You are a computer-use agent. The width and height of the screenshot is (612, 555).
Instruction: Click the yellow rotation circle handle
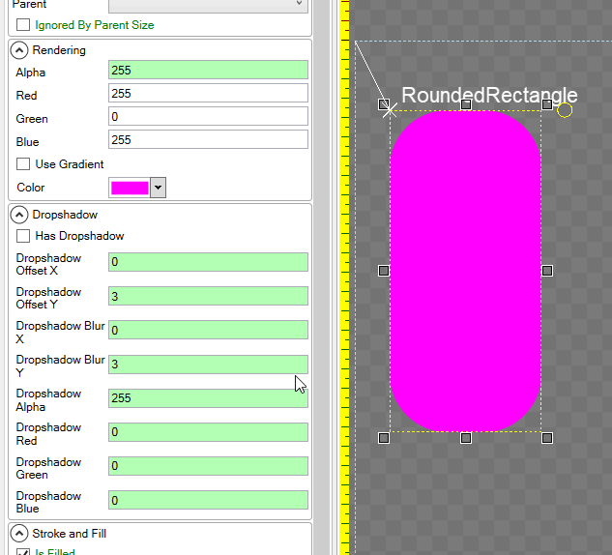pos(565,110)
